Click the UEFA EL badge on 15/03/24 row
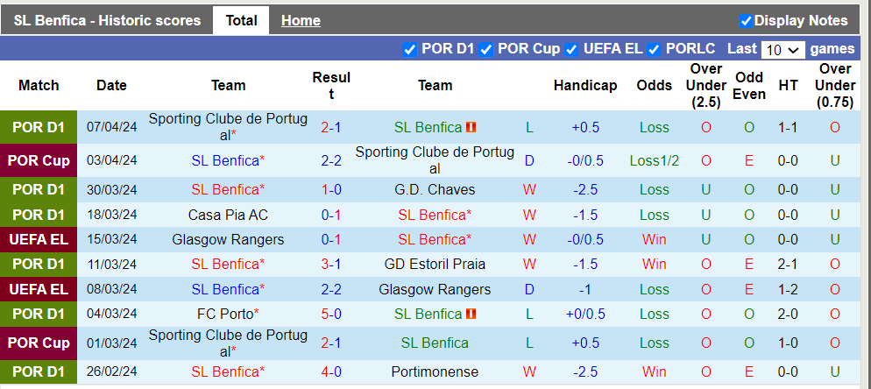Screen dimensions: 871x389 click(39, 239)
